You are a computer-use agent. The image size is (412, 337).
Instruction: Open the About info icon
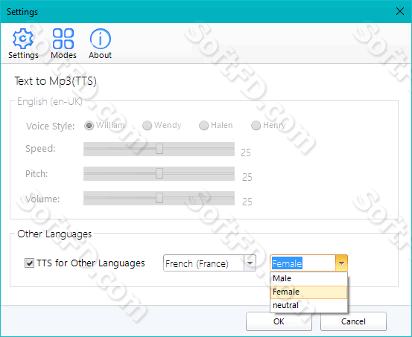101,39
